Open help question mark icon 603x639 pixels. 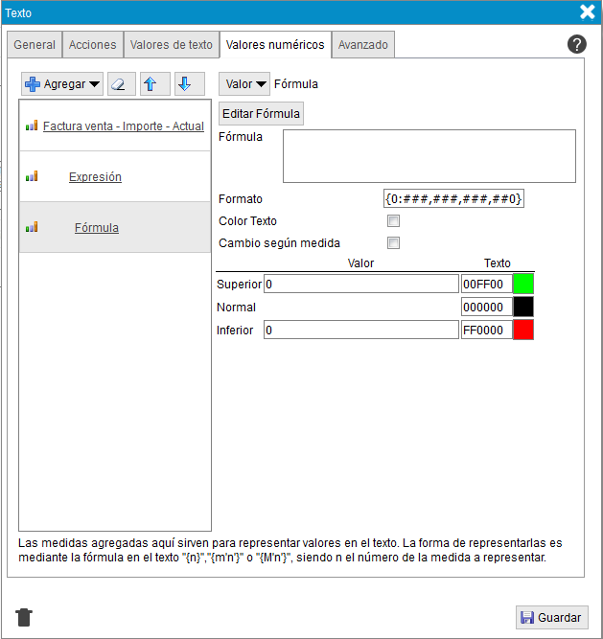tap(576, 44)
